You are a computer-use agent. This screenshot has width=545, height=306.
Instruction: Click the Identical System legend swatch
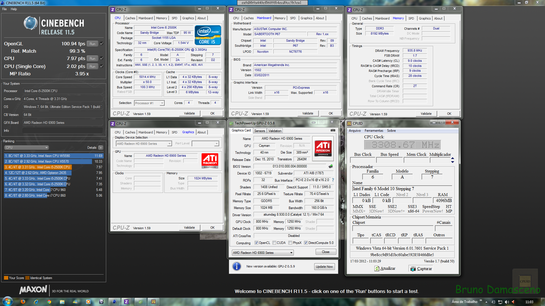[28, 278]
